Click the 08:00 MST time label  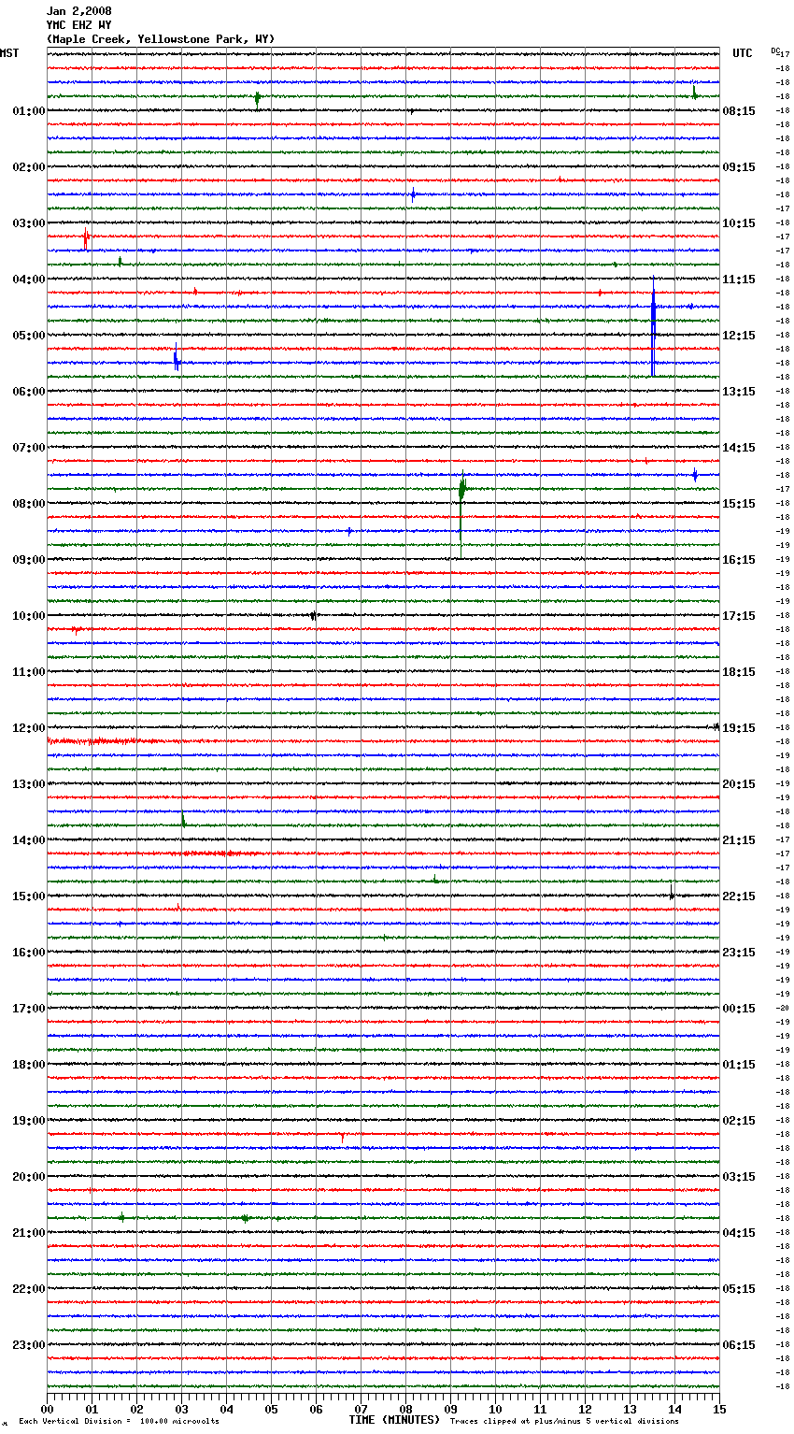tap(28, 504)
